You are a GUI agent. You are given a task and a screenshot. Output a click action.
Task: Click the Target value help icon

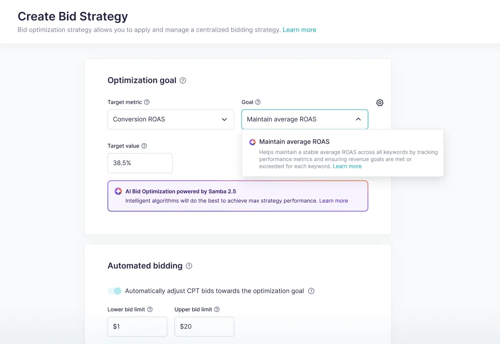144,146
